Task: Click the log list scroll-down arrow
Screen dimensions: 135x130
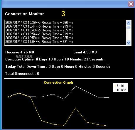Action: coord(128,43)
